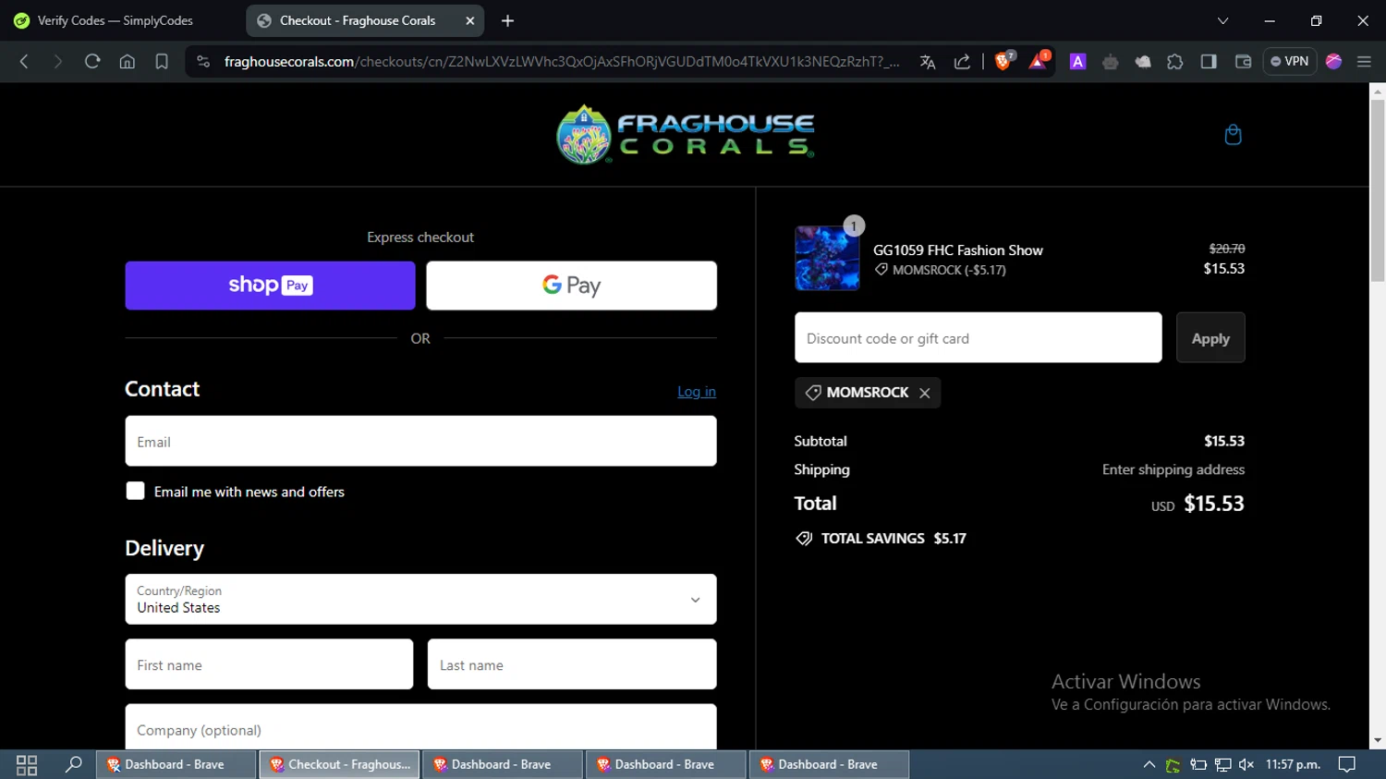
Task: Apply the discount code
Action: (x=1210, y=338)
